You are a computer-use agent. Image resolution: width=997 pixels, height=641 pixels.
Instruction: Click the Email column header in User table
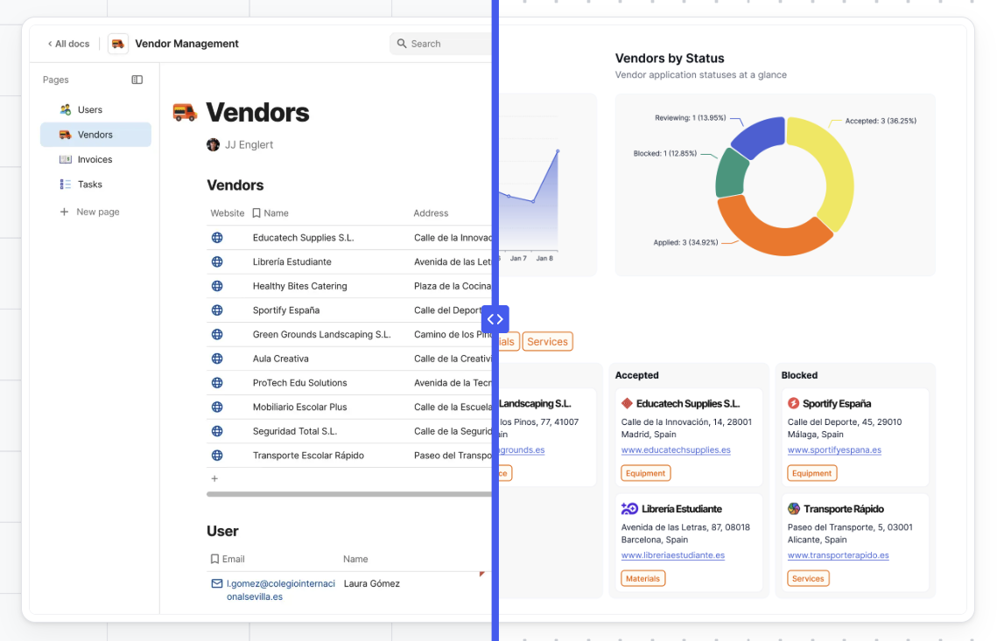(228, 559)
